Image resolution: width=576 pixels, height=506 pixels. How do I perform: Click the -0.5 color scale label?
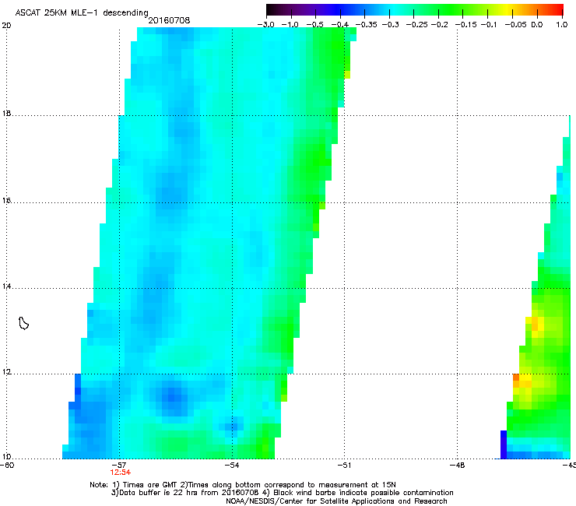[x=314, y=25]
